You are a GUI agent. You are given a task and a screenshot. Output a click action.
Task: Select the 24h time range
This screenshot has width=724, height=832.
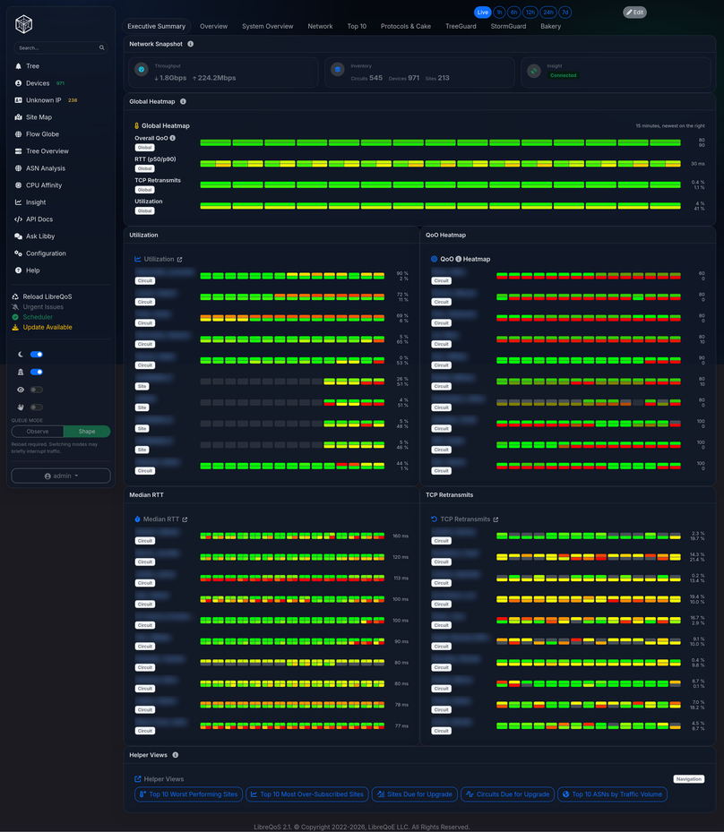click(x=548, y=13)
